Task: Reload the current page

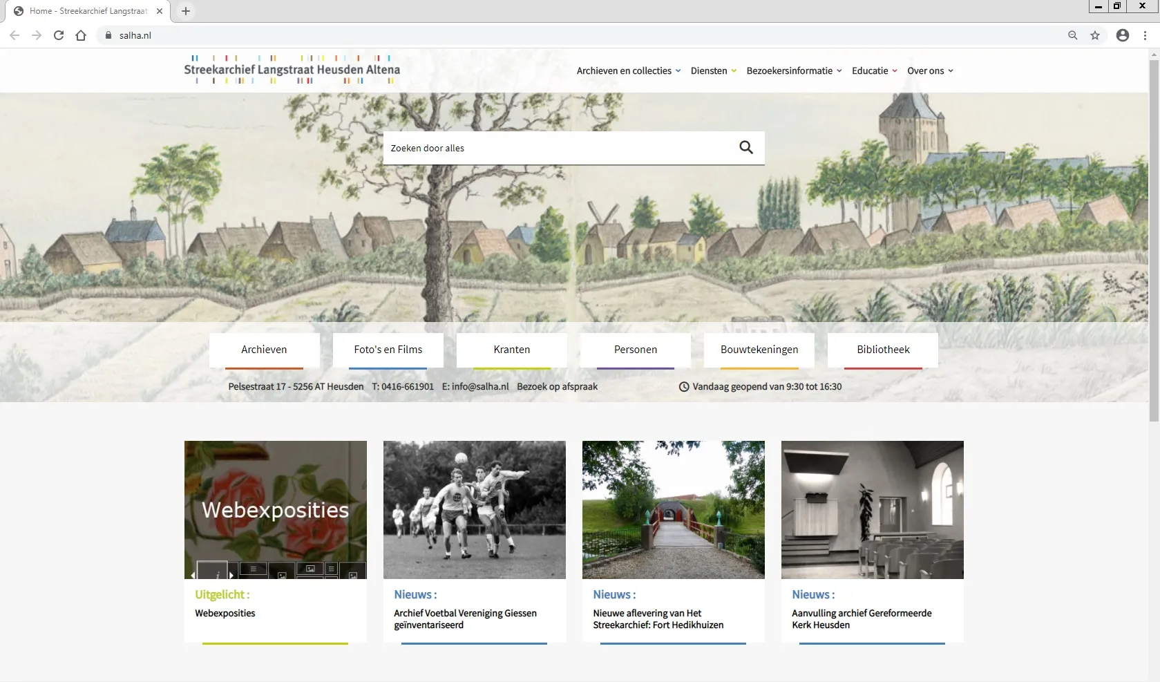Action: [59, 35]
